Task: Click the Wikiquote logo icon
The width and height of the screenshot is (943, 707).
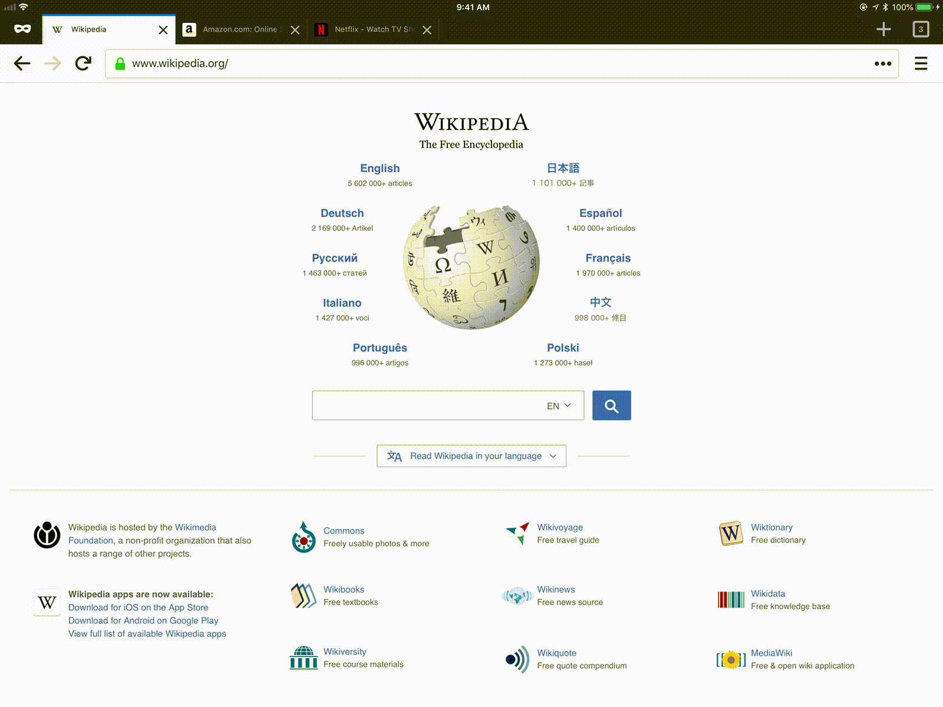Action: point(517,659)
